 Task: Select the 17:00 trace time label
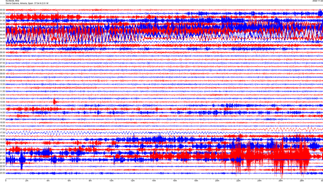pos(2,129)
